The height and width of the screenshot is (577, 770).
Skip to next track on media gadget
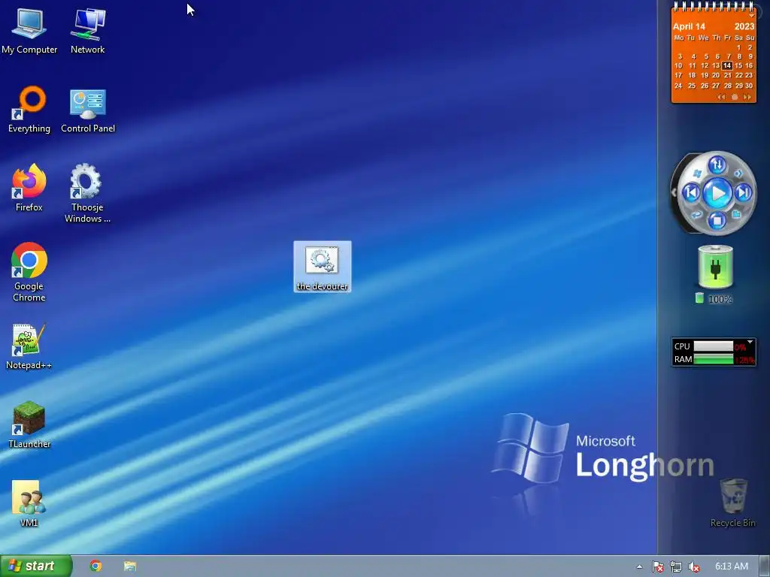click(x=744, y=192)
